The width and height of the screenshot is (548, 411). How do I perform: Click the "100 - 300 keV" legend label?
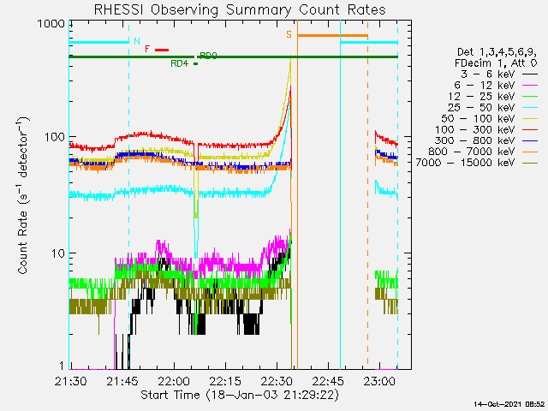[475, 129]
